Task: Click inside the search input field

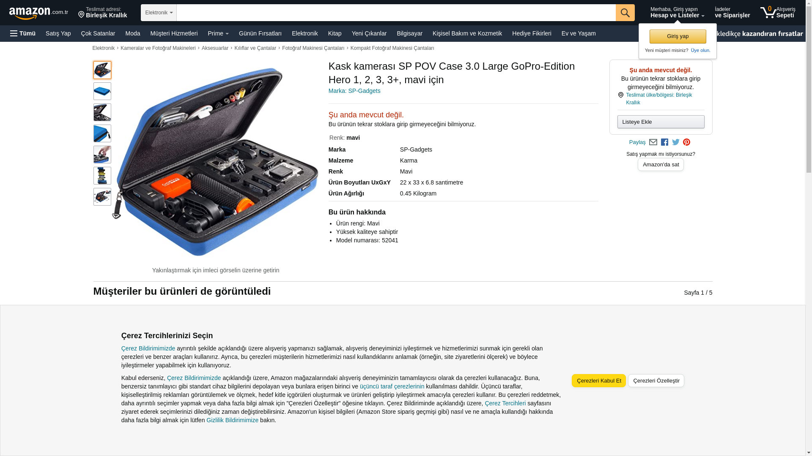Action: point(396,13)
